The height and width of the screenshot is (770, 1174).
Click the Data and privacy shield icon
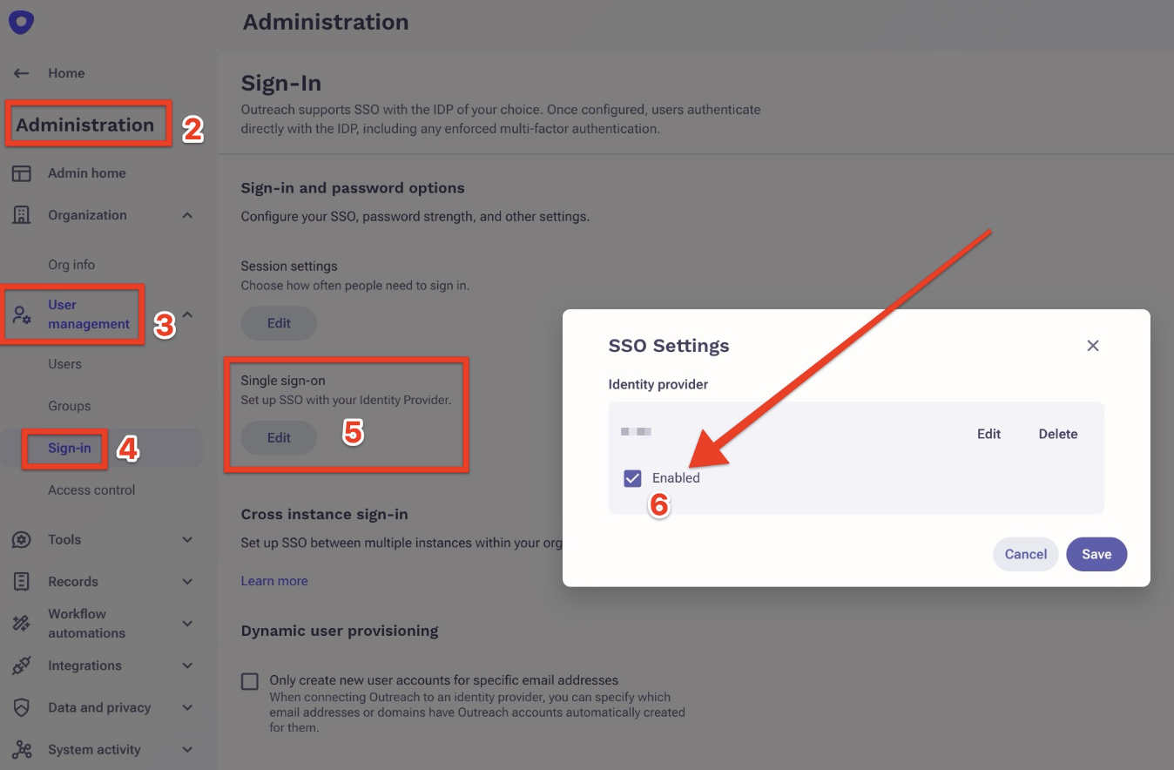22,708
